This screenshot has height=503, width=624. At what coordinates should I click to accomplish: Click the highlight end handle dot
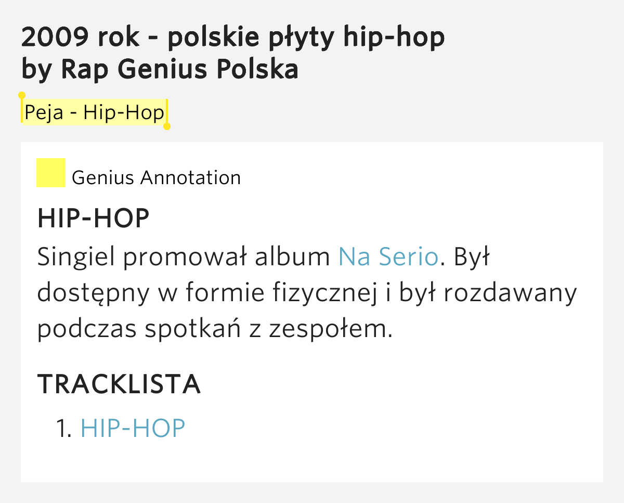pos(167,126)
